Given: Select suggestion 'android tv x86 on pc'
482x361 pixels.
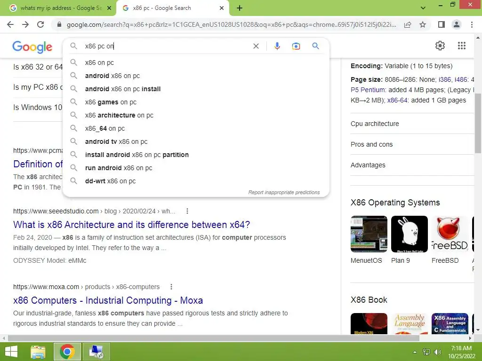Looking at the screenshot, I should [x=196, y=142].
